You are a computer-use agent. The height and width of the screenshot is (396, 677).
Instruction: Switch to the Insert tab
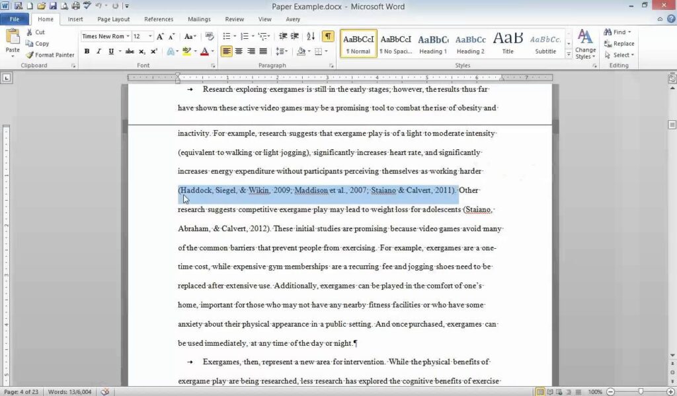(75, 19)
